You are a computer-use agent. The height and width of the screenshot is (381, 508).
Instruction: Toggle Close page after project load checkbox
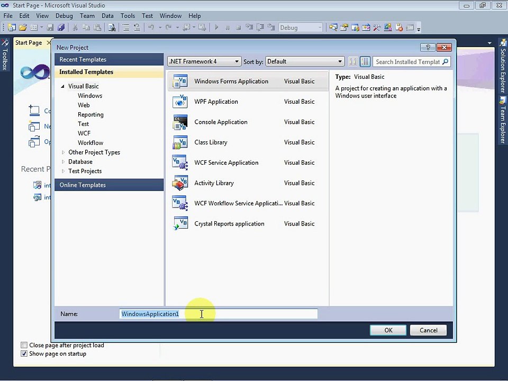point(24,345)
